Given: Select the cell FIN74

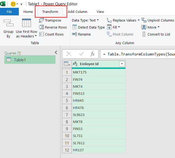Looking at the screenshot, I should click(99, 79).
